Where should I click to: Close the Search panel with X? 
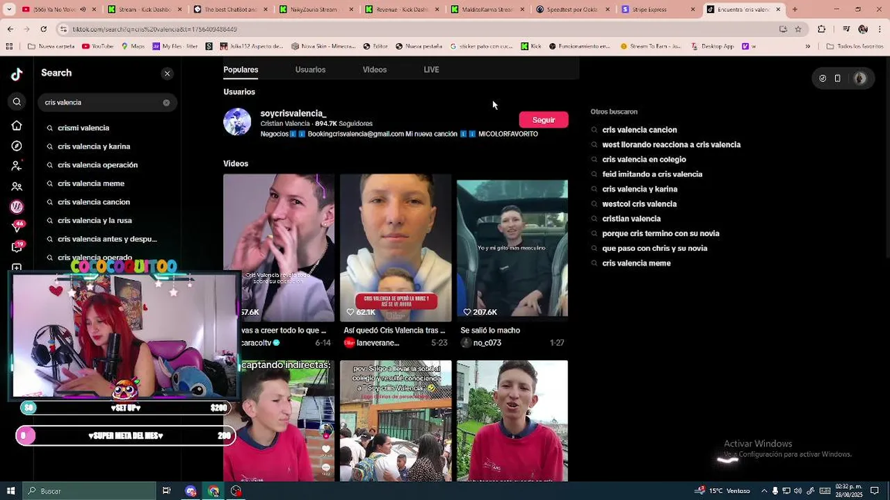(x=167, y=74)
